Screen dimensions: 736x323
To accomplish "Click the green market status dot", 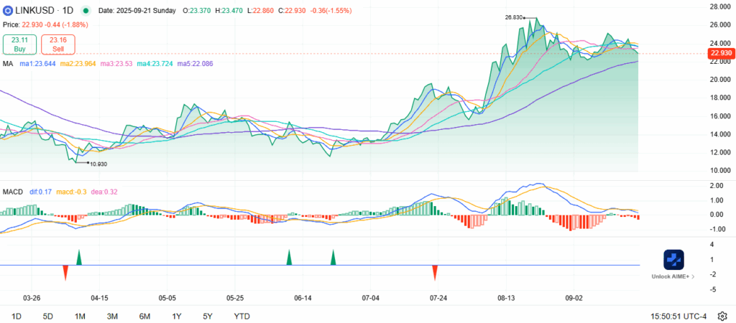I will [x=86, y=11].
